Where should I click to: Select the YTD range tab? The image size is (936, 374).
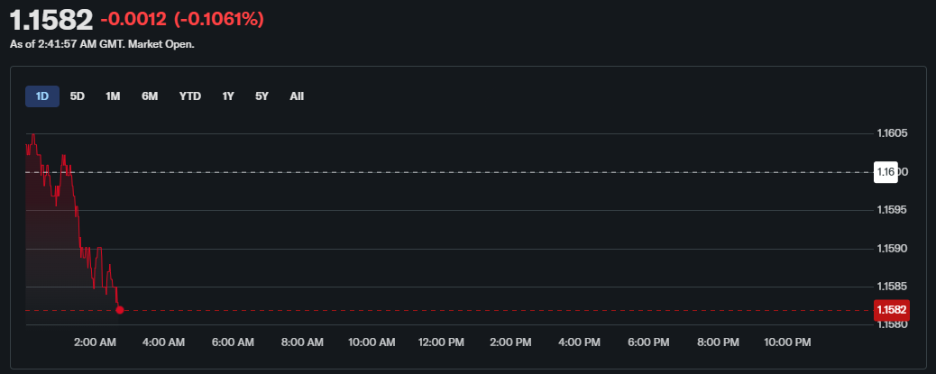pos(190,96)
